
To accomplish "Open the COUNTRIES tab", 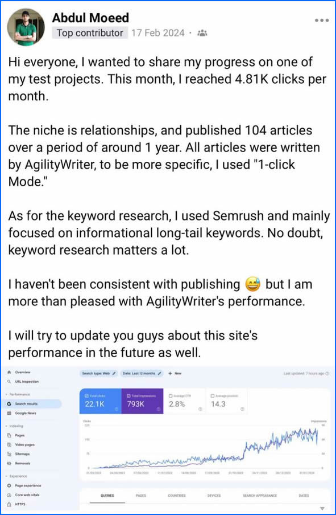I will pos(176,496).
